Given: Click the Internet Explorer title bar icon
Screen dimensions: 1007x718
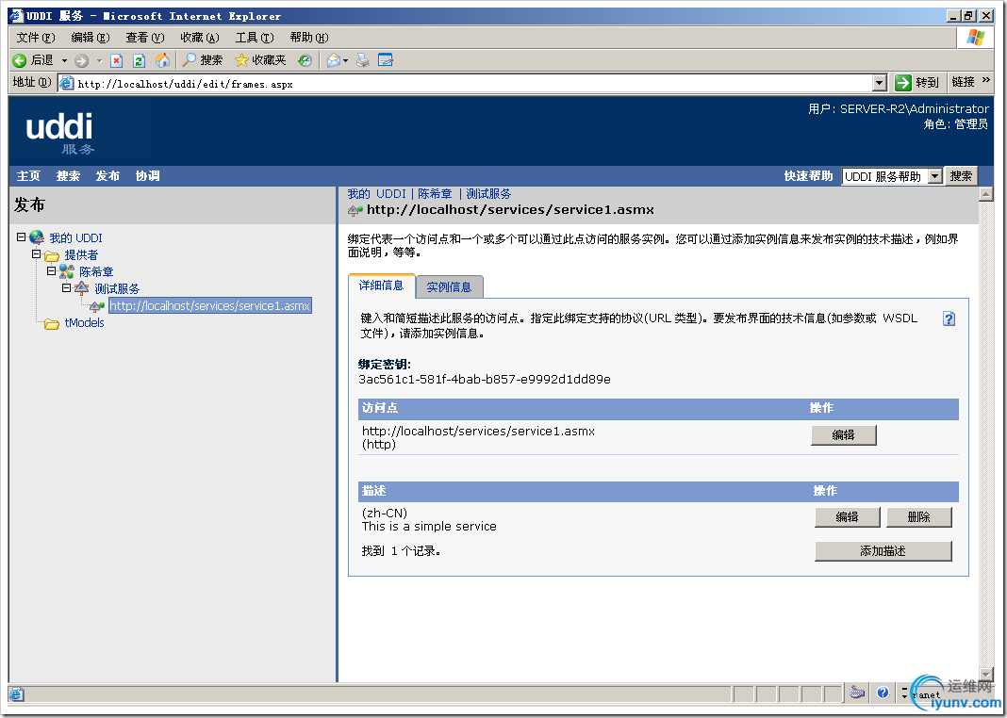Looking at the screenshot, I should click(x=16, y=15).
